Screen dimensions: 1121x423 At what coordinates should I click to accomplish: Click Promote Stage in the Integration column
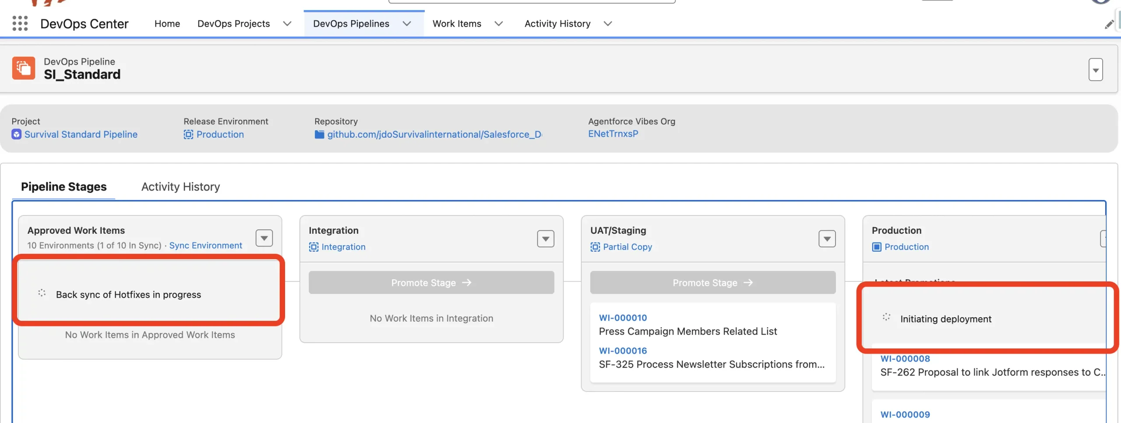[431, 283]
